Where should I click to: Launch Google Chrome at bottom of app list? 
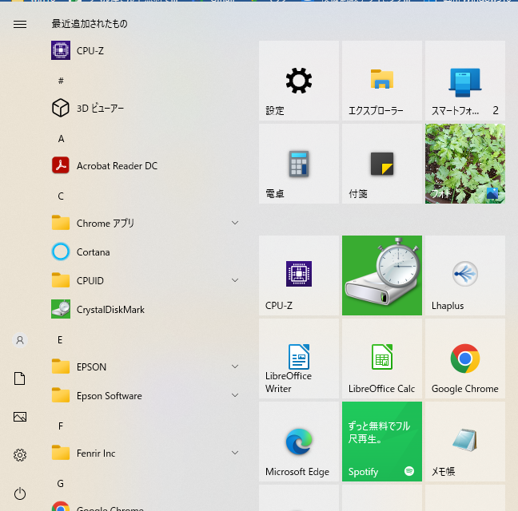click(145, 506)
